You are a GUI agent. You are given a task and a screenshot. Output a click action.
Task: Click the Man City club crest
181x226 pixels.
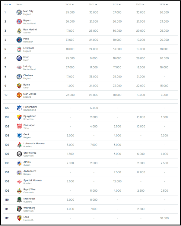19,12
